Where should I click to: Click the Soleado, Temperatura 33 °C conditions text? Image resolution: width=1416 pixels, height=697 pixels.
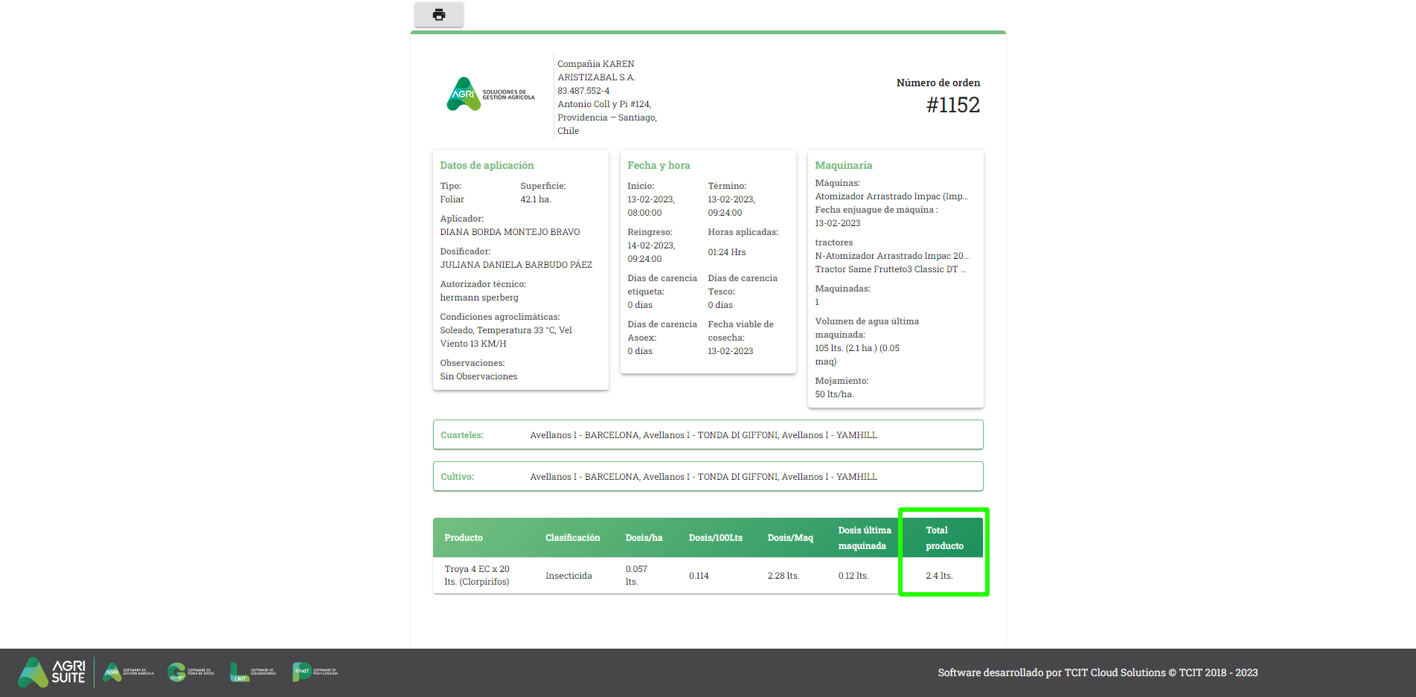pyautogui.click(x=506, y=337)
